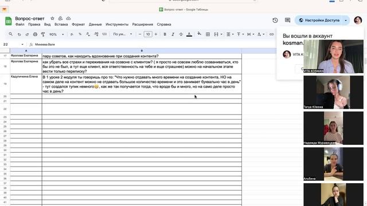Open the Формат menu
Screen dimensions: 367x206
click(x=78, y=24)
